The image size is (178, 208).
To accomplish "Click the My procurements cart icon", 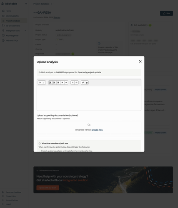I will [x=3, y=26].
